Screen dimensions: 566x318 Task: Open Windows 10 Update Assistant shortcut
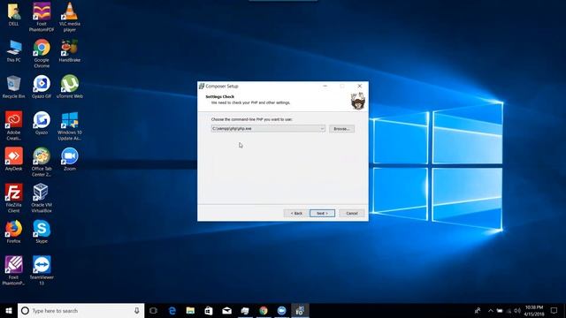[70, 125]
